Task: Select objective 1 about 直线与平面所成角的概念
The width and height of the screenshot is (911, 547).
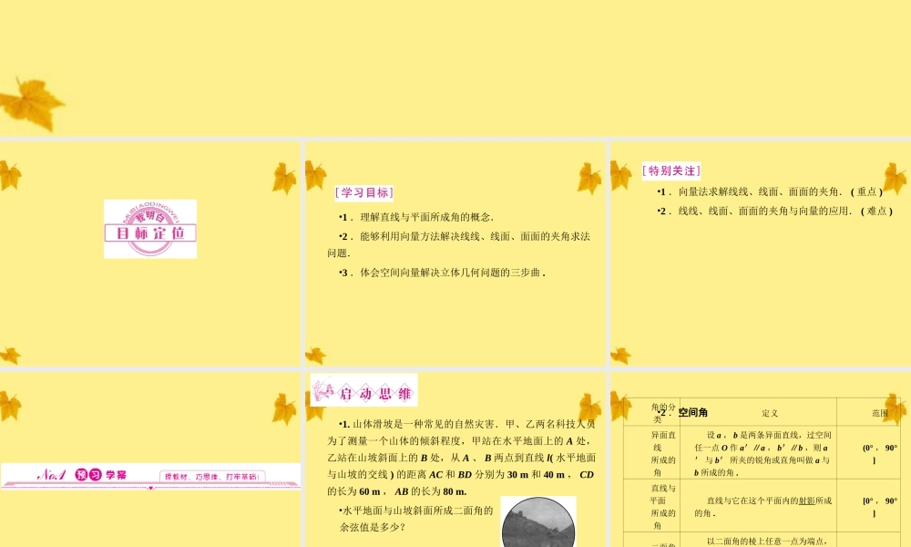Action: (x=416, y=217)
